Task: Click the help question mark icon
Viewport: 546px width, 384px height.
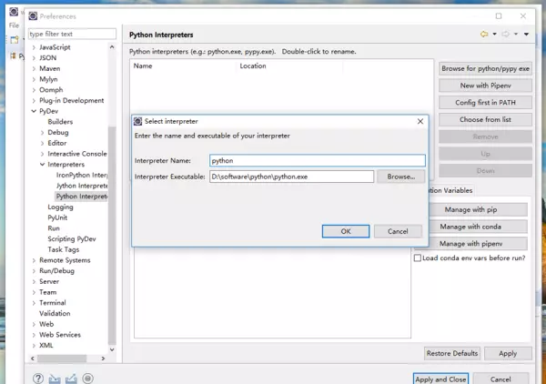Action: pyautogui.click(x=38, y=378)
